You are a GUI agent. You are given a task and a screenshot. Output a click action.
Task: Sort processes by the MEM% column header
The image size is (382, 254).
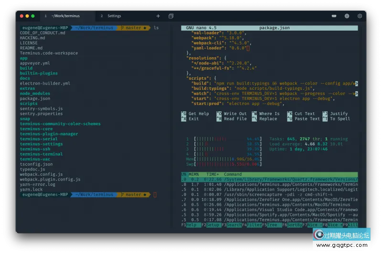[x=194, y=174]
